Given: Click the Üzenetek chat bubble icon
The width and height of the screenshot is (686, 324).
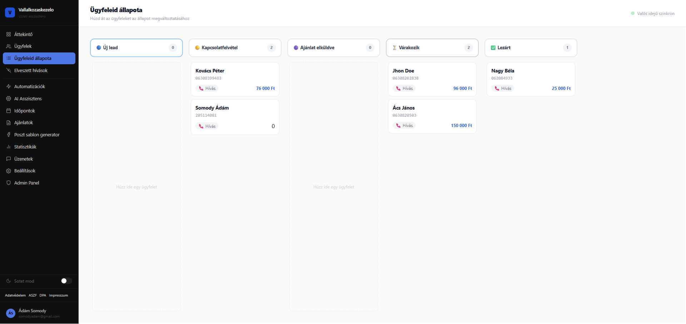Looking at the screenshot, I should point(9,159).
